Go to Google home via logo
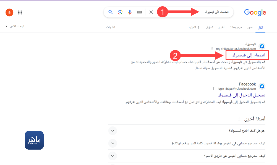This screenshot has height=165, width=277. click(255, 12)
